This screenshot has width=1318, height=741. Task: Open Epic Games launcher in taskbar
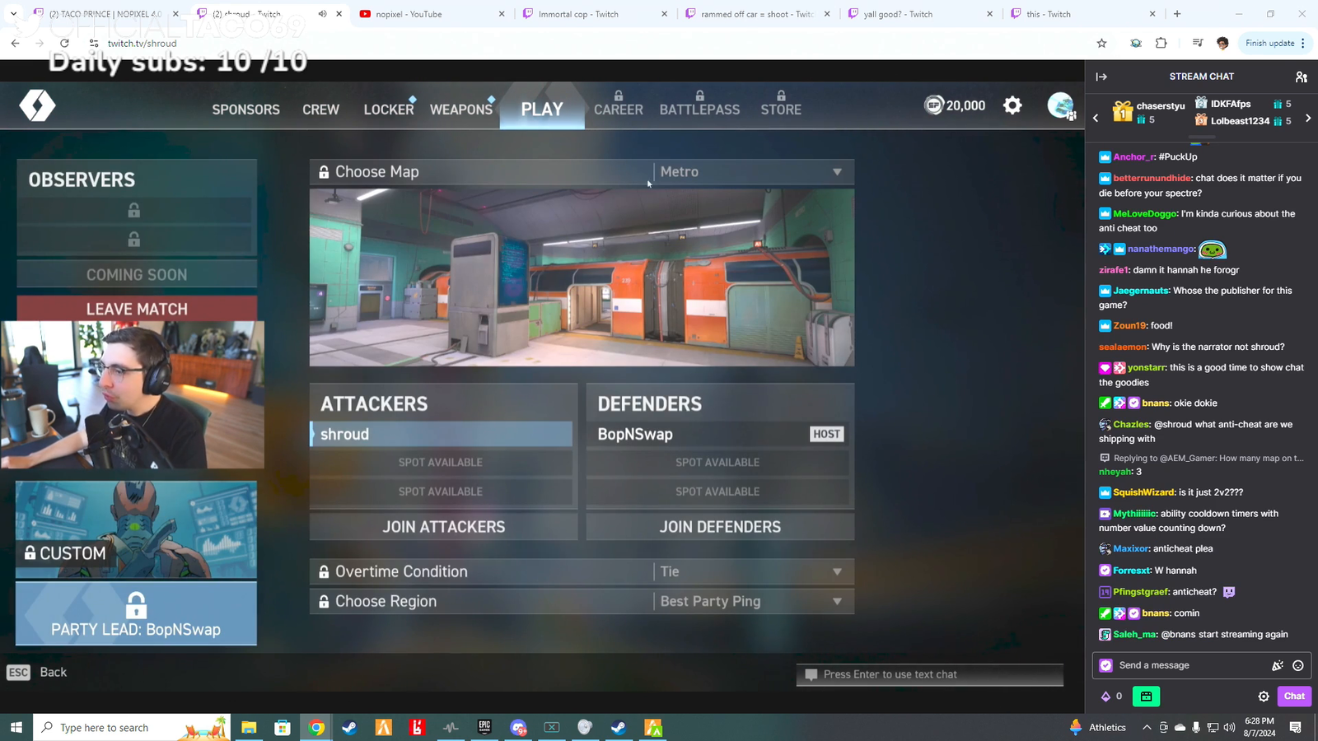484,728
